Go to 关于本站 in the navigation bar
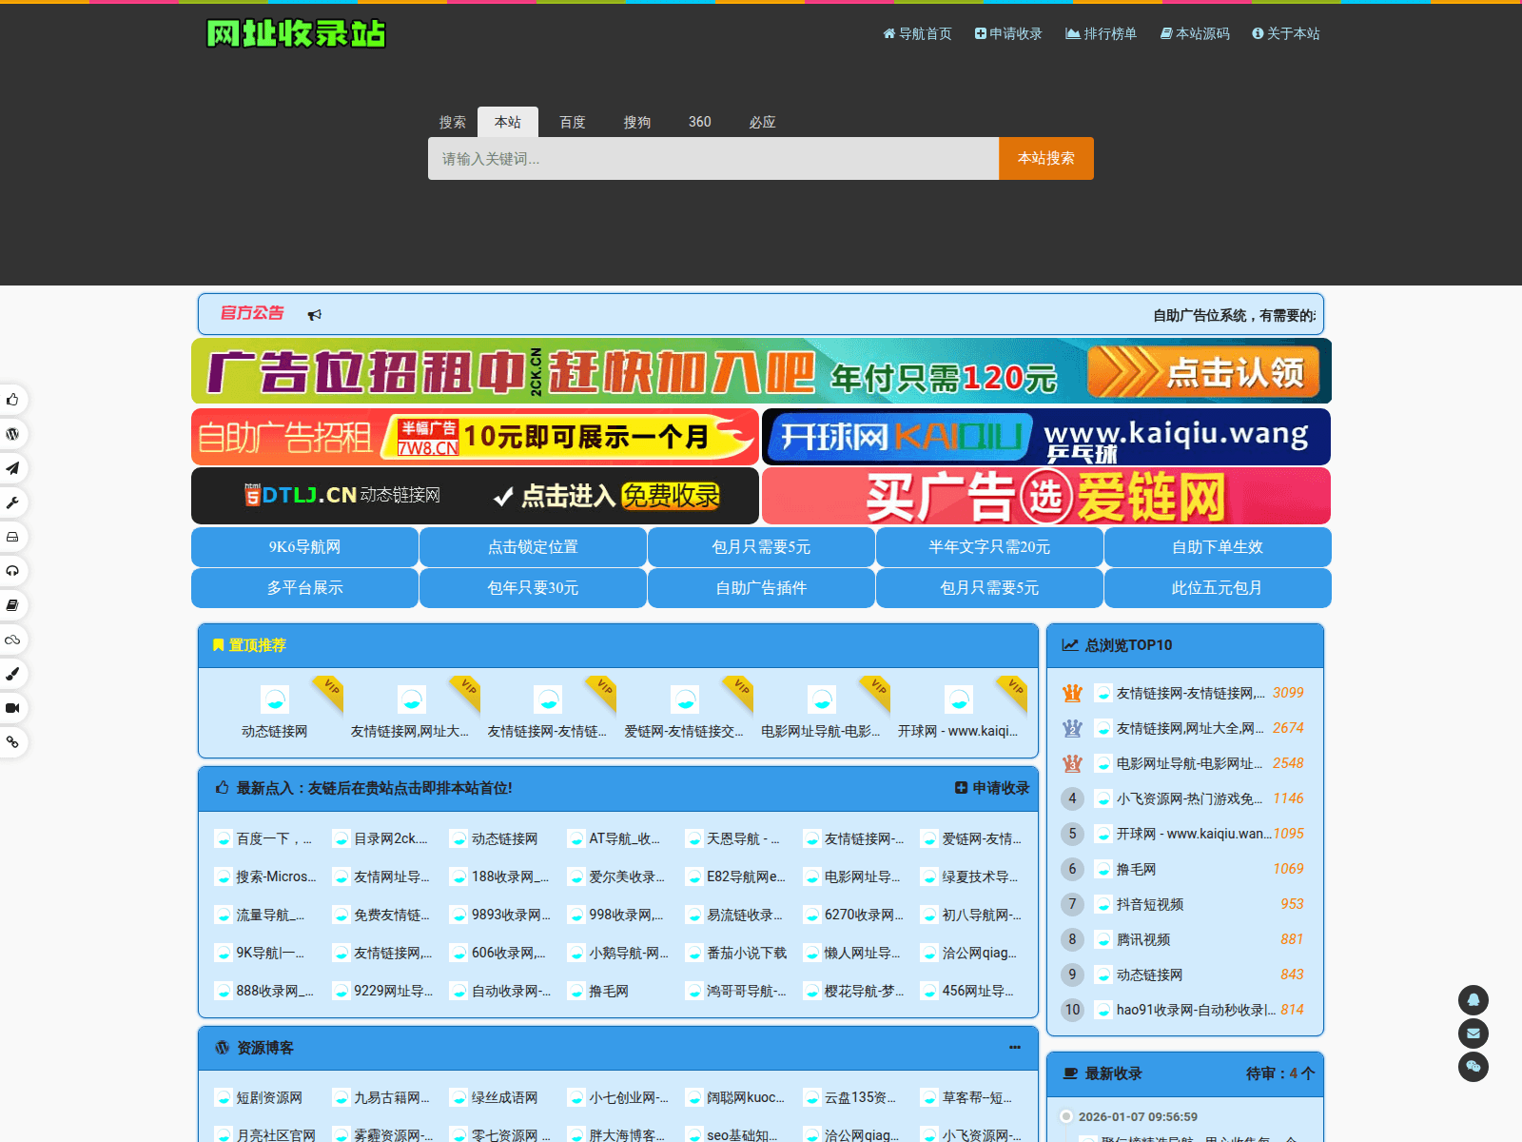Viewport: 1522px width, 1142px height. [x=1285, y=33]
